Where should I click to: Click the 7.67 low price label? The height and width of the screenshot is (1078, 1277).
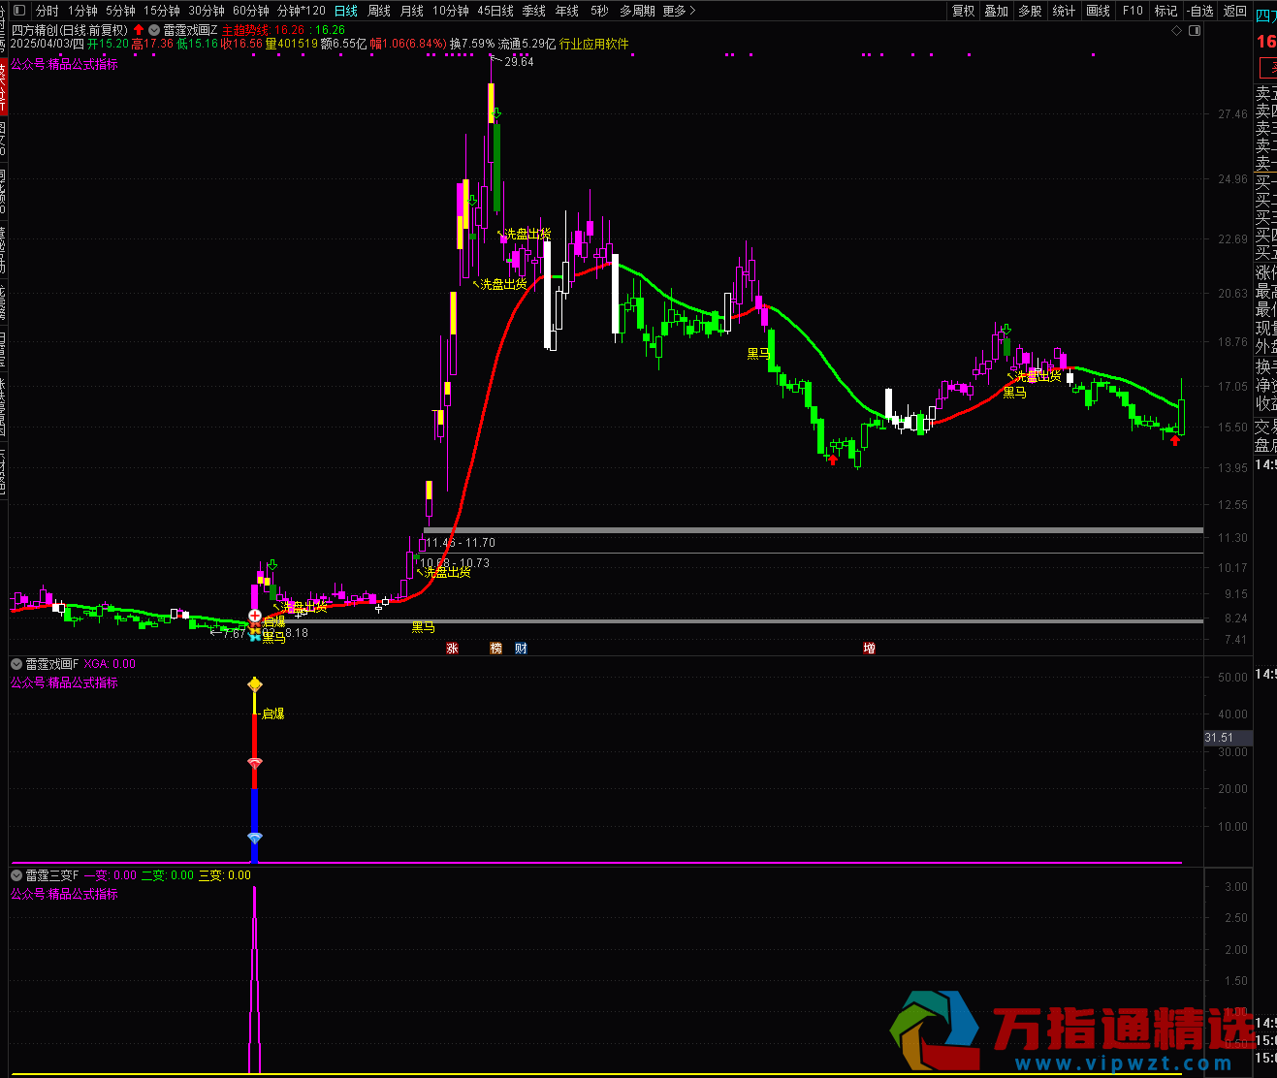click(234, 633)
